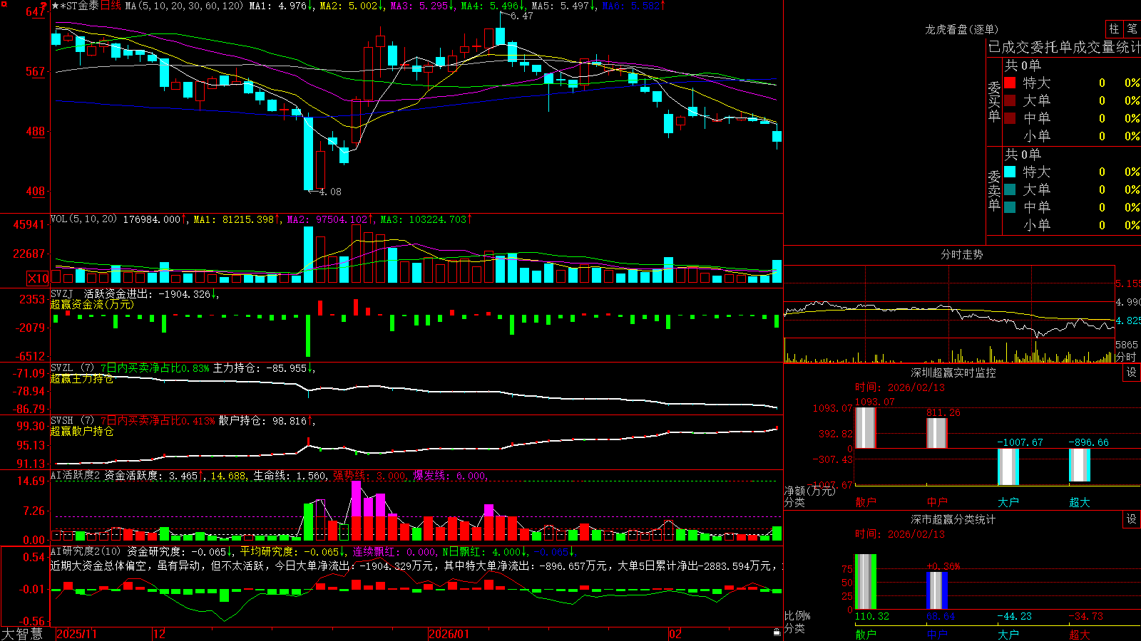Click the 强势线: 3.000 label

pyautogui.click(x=370, y=476)
